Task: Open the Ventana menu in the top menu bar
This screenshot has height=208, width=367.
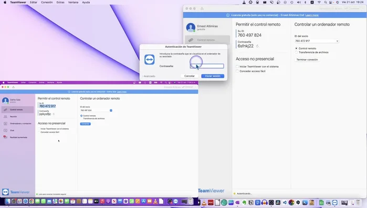Action: coord(74,2)
